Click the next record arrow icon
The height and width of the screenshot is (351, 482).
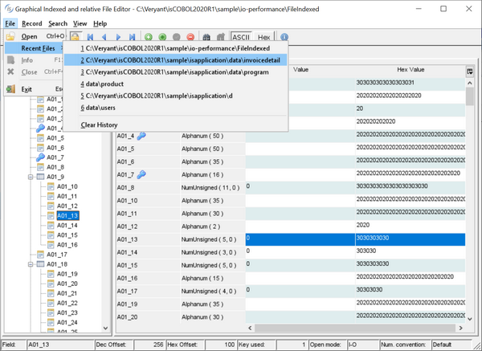(119, 37)
